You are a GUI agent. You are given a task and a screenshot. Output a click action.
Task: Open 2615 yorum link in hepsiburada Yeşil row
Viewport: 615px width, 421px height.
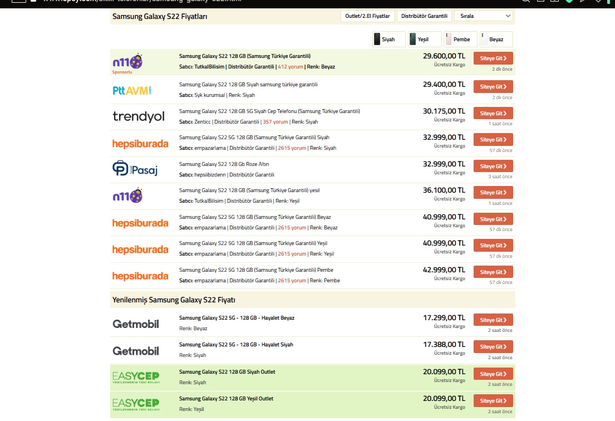[x=292, y=254]
